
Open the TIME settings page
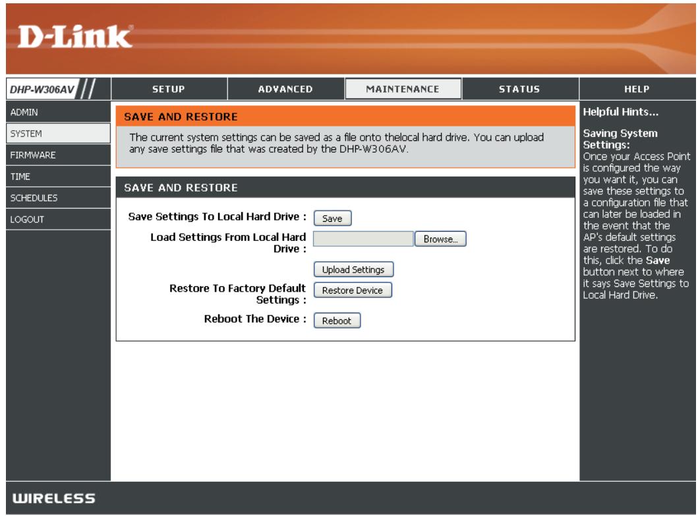[x=58, y=176]
